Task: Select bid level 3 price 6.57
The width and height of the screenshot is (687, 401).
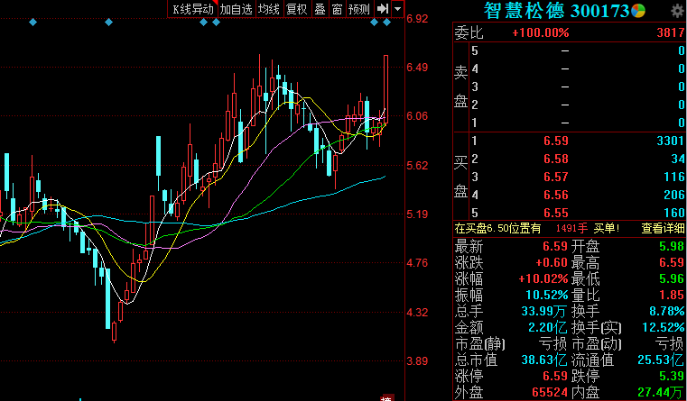Action: (x=556, y=177)
